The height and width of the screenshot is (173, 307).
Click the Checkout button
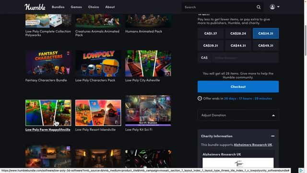[238, 86]
